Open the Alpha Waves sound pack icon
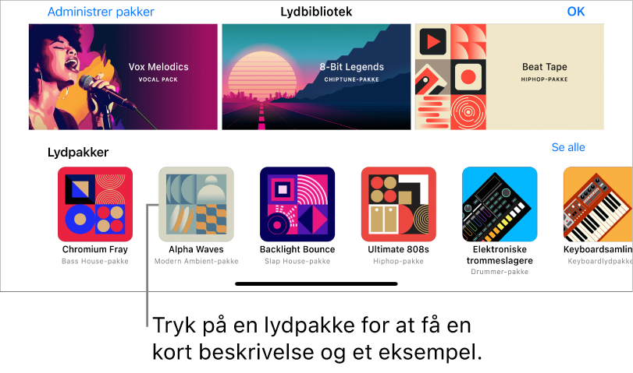This screenshot has height=373, width=633. pyautogui.click(x=196, y=204)
